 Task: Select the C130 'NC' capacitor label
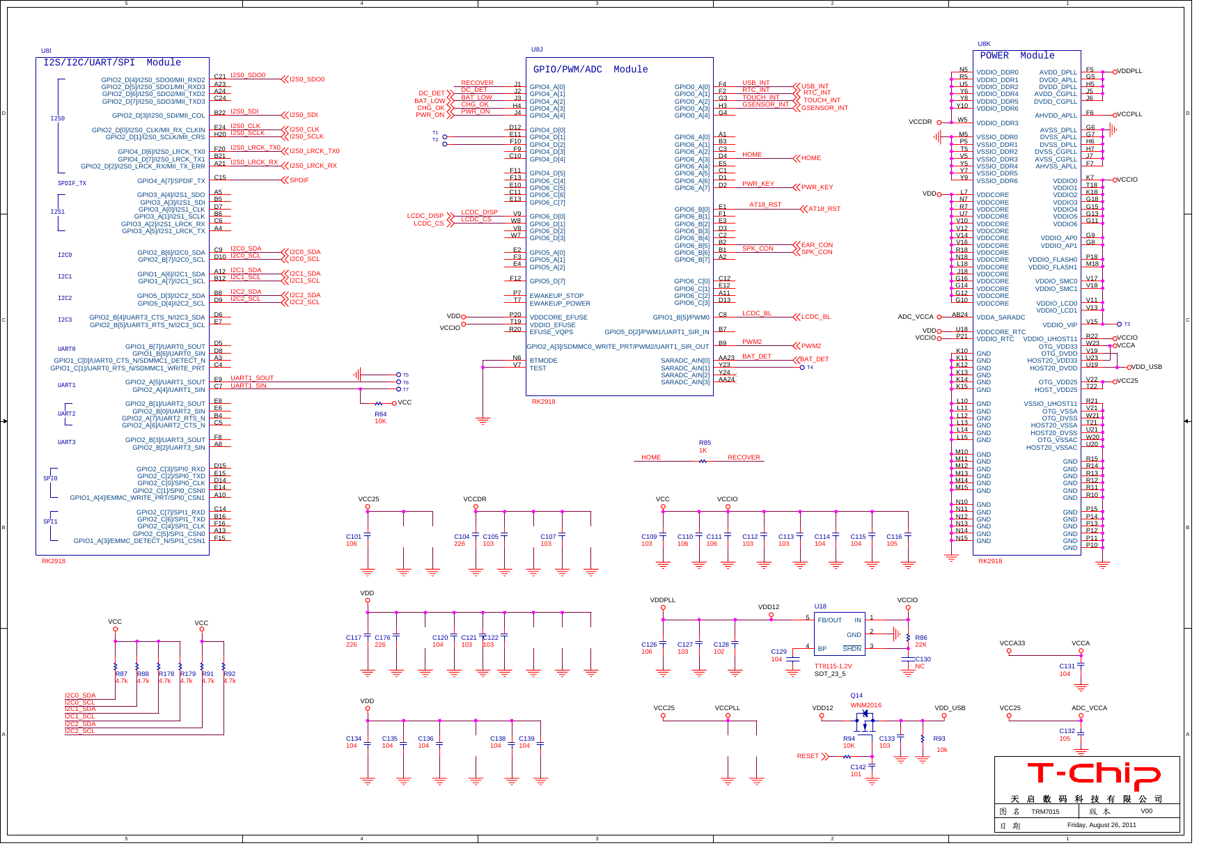pyautogui.click(x=920, y=666)
